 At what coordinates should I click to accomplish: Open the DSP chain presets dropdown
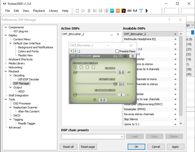(x=122, y=137)
